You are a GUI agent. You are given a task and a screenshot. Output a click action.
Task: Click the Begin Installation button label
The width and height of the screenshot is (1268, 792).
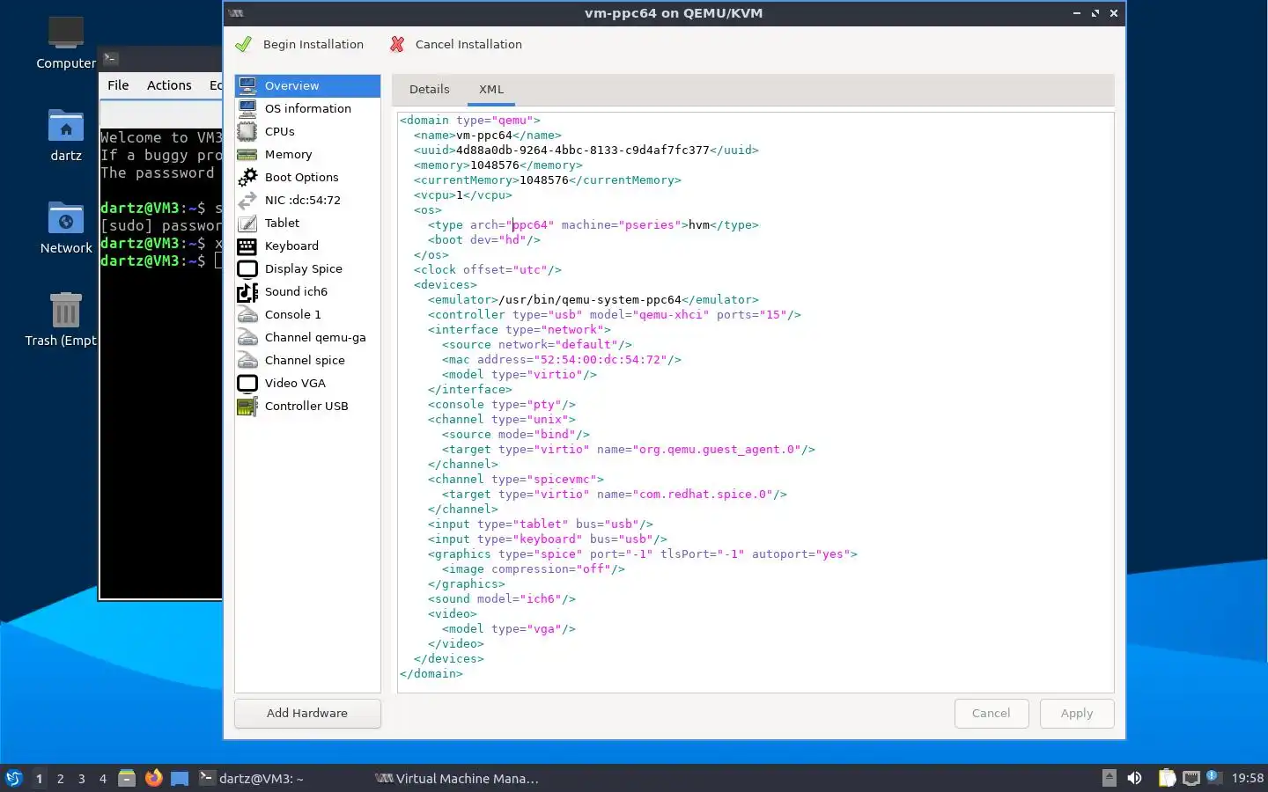pyautogui.click(x=313, y=44)
